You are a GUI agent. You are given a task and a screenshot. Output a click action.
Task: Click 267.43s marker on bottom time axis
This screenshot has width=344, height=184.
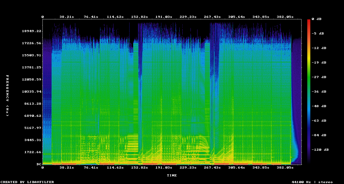(212, 167)
